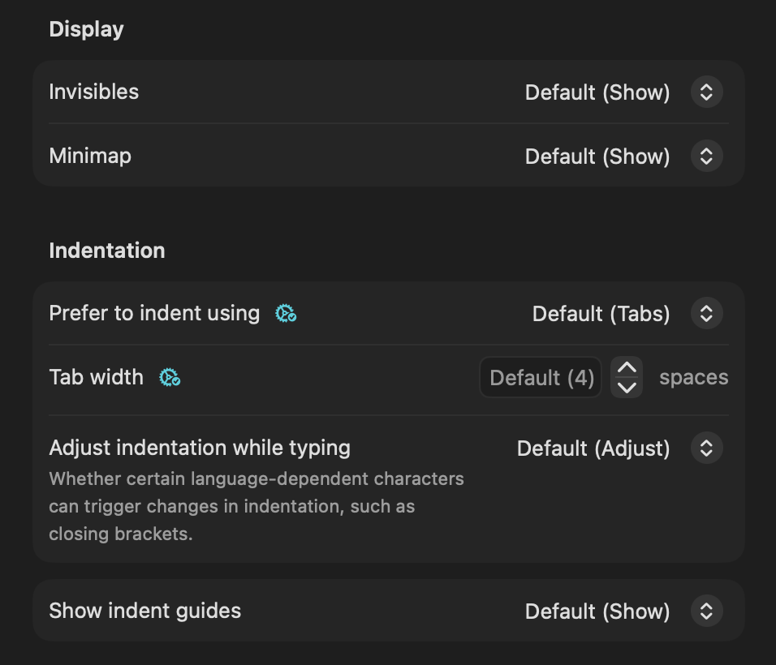
Task: Decrease Tab width with the down stepper arrow
Action: pyautogui.click(x=627, y=388)
